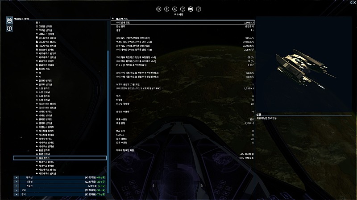Select the 미노타우르 센티넬 entry

point(47,46)
